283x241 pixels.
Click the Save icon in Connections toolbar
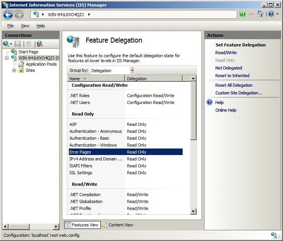(x=18, y=44)
